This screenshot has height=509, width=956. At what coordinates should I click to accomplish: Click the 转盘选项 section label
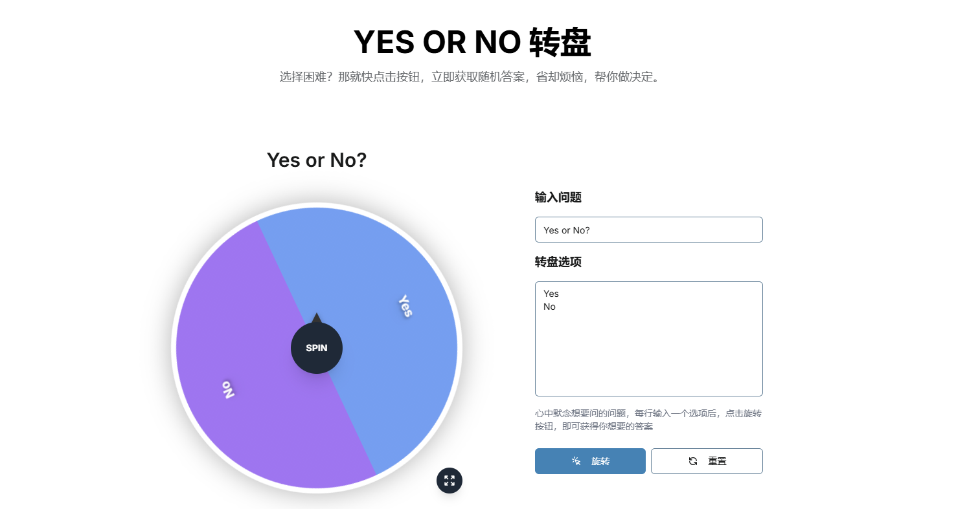(x=558, y=262)
